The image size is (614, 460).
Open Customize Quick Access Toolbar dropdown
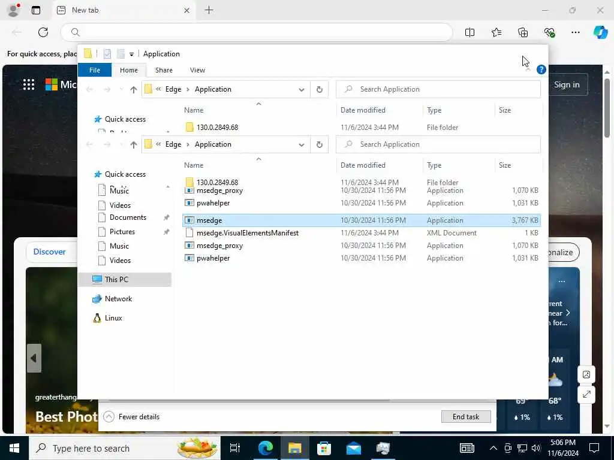click(131, 54)
